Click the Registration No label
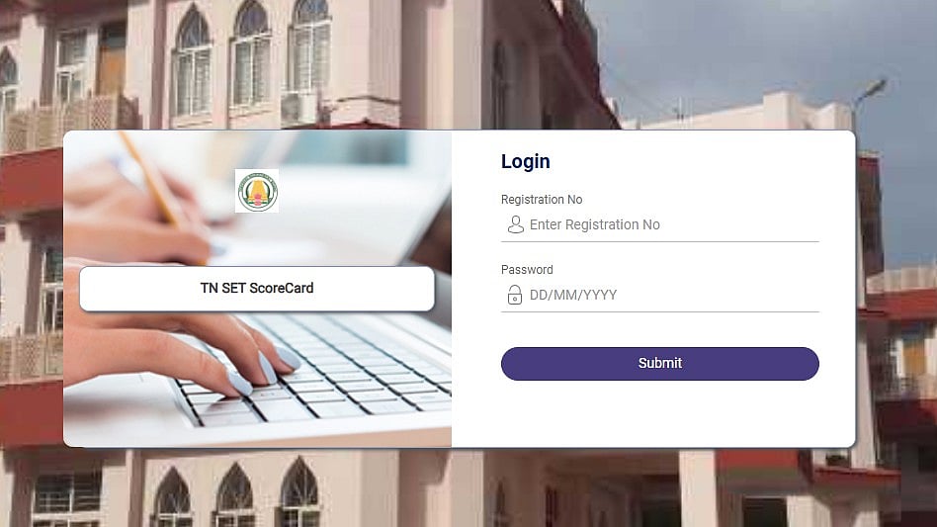Viewport: 937px width, 527px height. (542, 200)
